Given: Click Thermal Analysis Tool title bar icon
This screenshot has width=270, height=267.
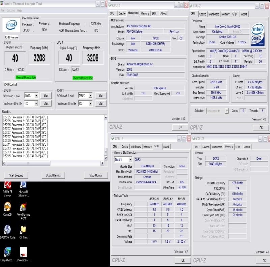Looking at the screenshot, I should [2, 4].
